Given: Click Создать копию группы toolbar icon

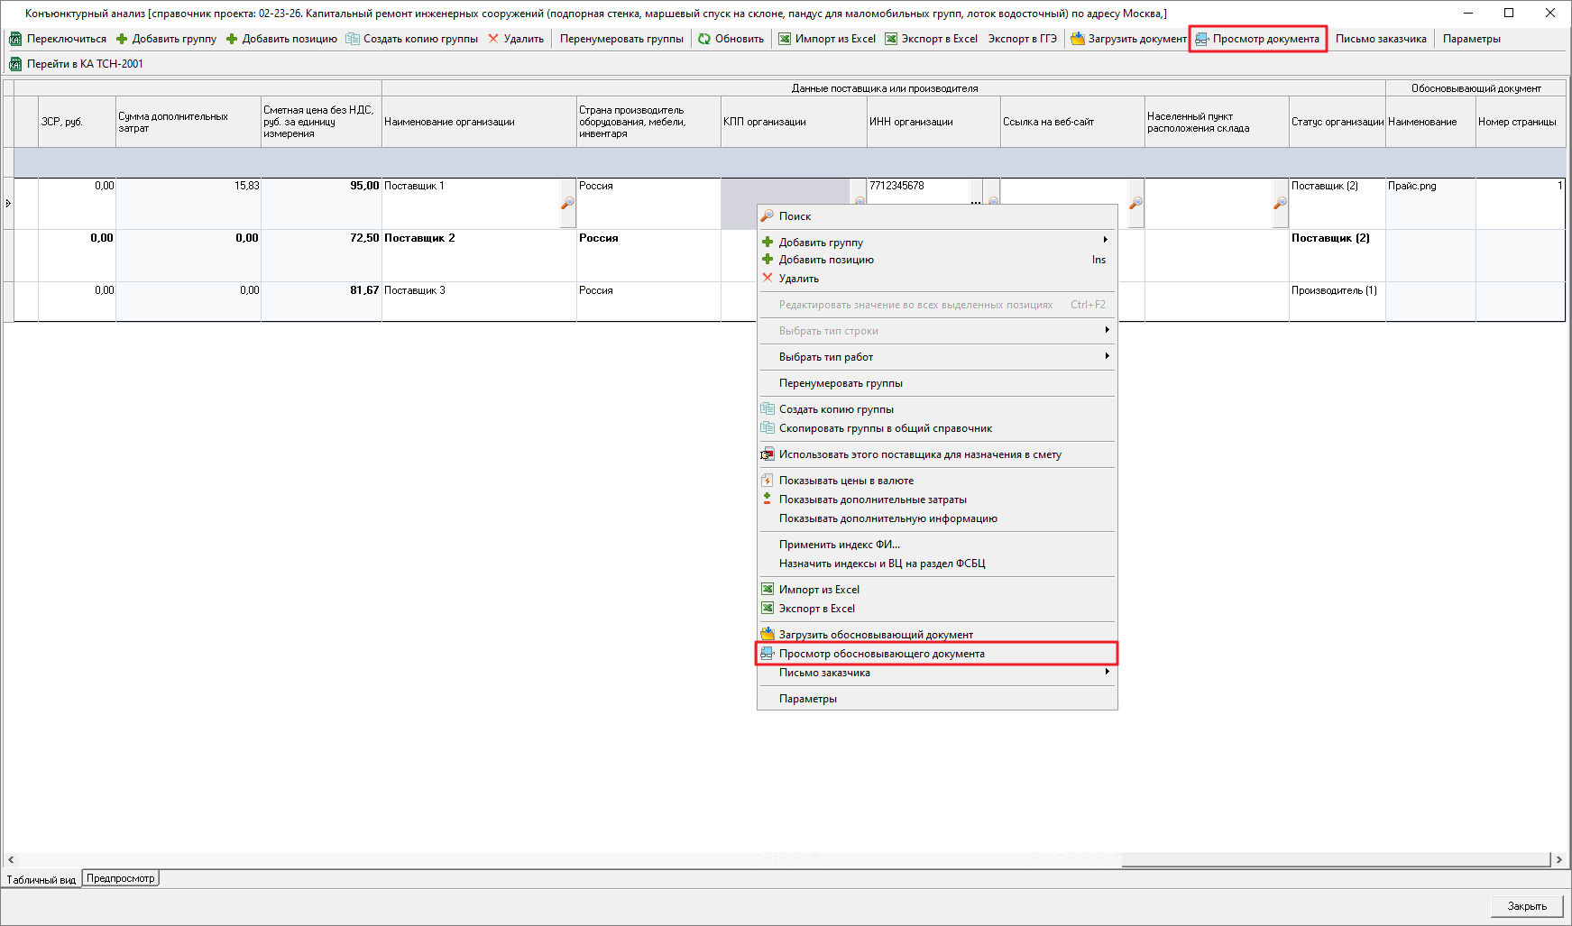Looking at the screenshot, I should click(x=353, y=39).
